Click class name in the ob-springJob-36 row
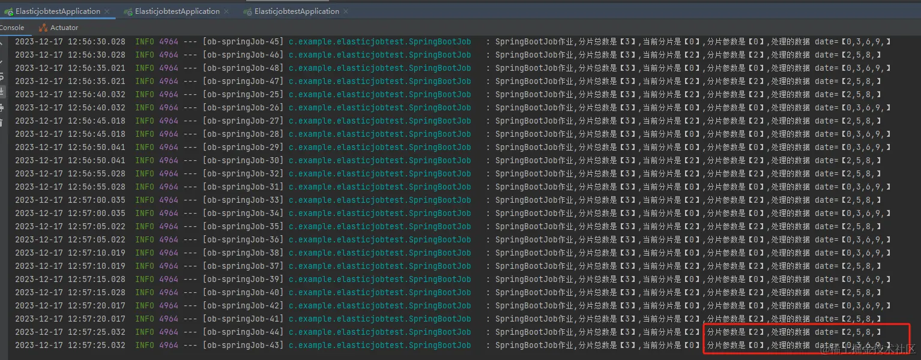Screen dimensions: 921x360 tap(380, 239)
